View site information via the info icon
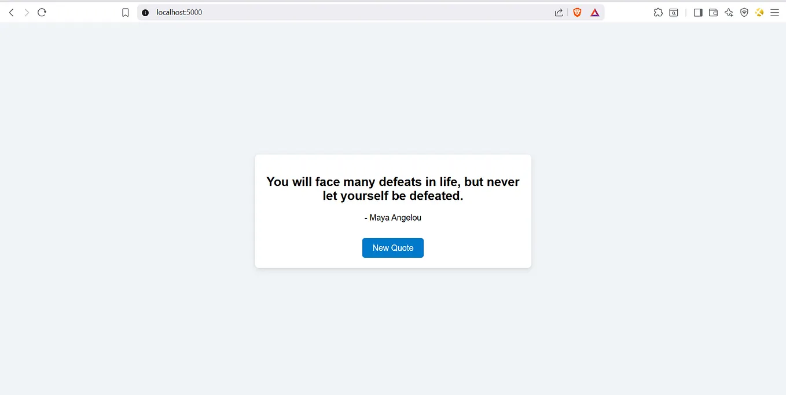This screenshot has height=395, width=786. coord(145,12)
